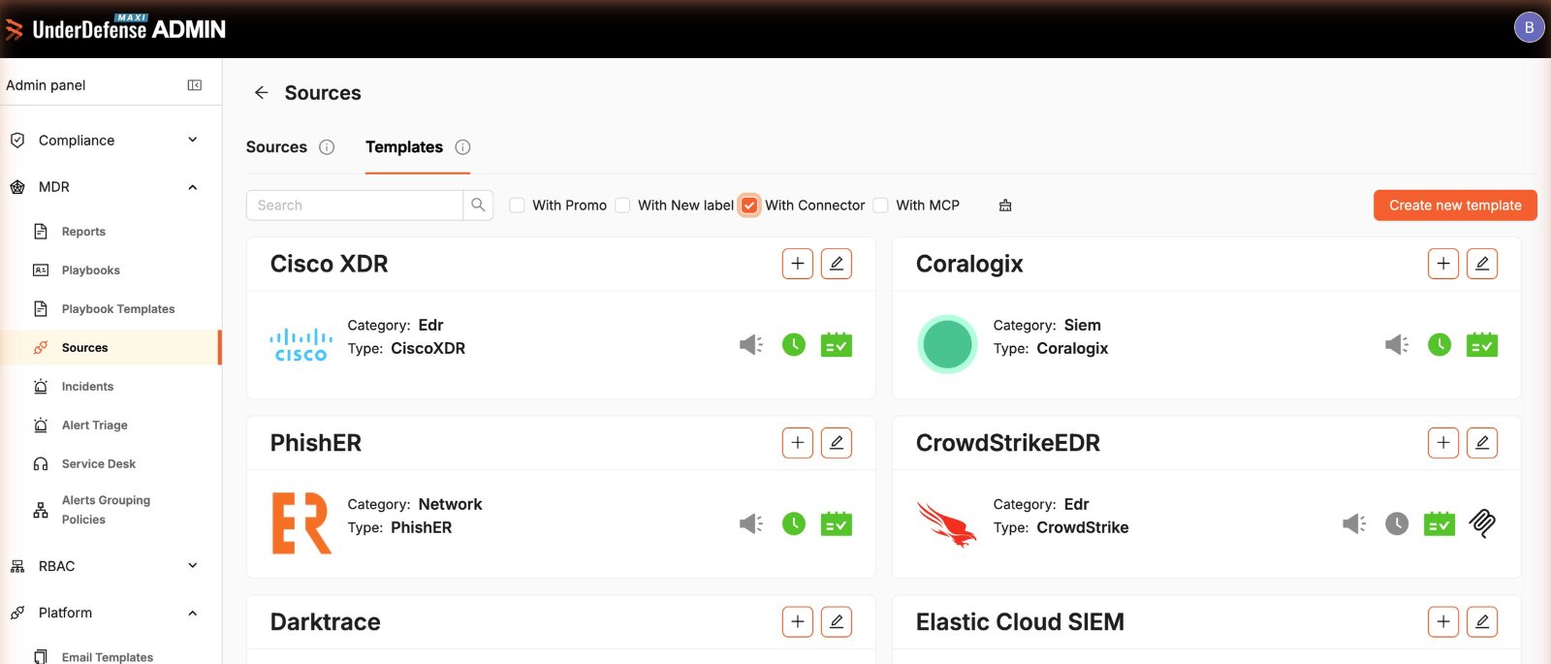
Task: Click the Cisco XDR green clock icon
Action: 794,344
